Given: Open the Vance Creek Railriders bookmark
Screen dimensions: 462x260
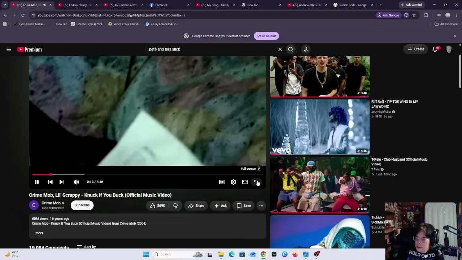Looking at the screenshot, I should click(124, 24).
